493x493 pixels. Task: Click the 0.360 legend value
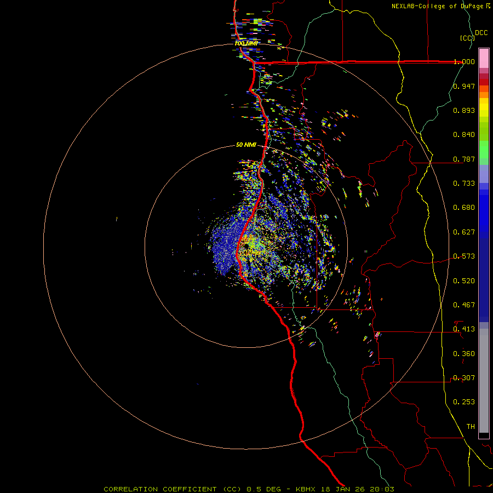click(464, 354)
